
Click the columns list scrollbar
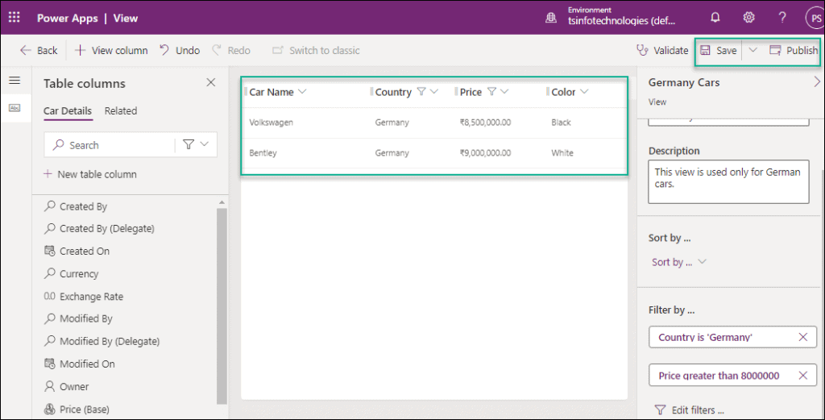tap(222, 306)
